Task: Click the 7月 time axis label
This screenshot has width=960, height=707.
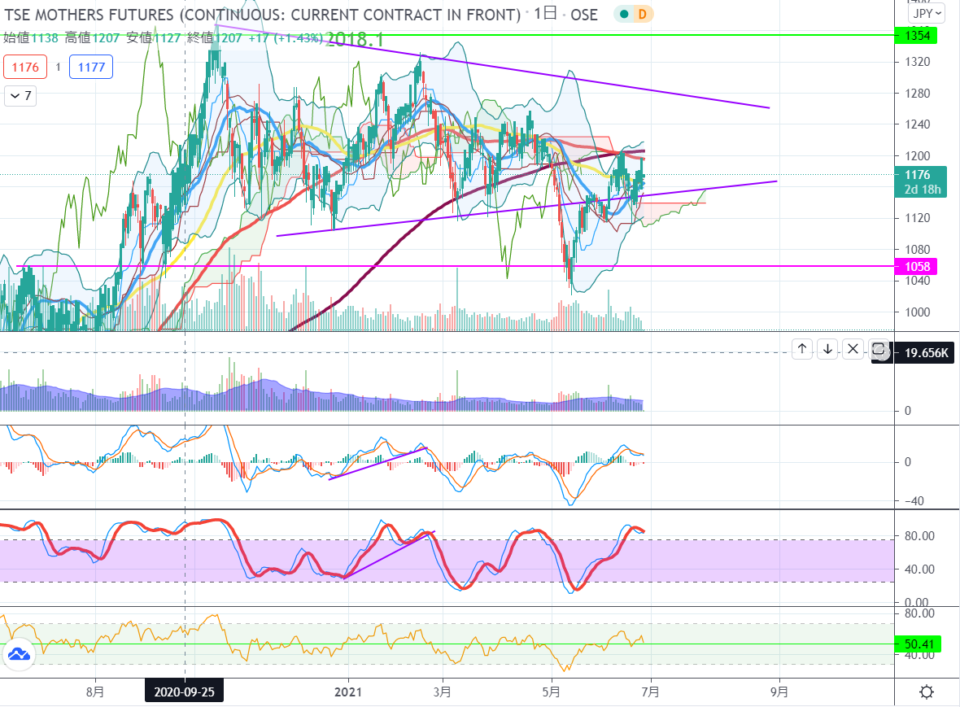Action: (x=650, y=692)
